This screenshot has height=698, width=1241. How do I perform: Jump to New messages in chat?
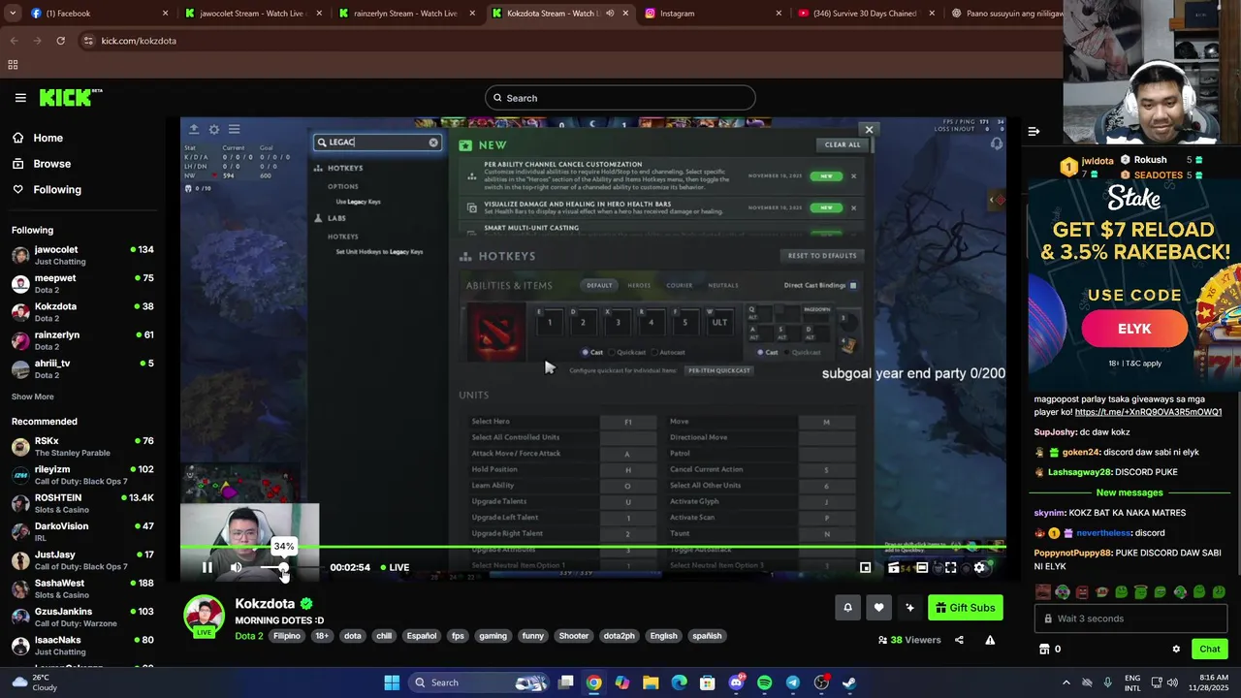point(1130,492)
